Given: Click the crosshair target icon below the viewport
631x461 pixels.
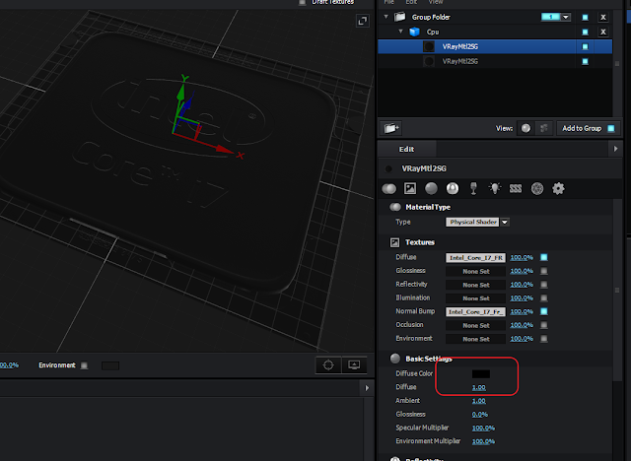Looking at the screenshot, I should 328,364.
